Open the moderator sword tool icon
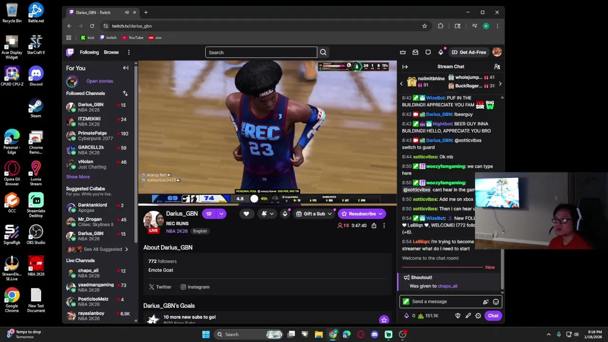The image size is (608, 342). [468, 316]
